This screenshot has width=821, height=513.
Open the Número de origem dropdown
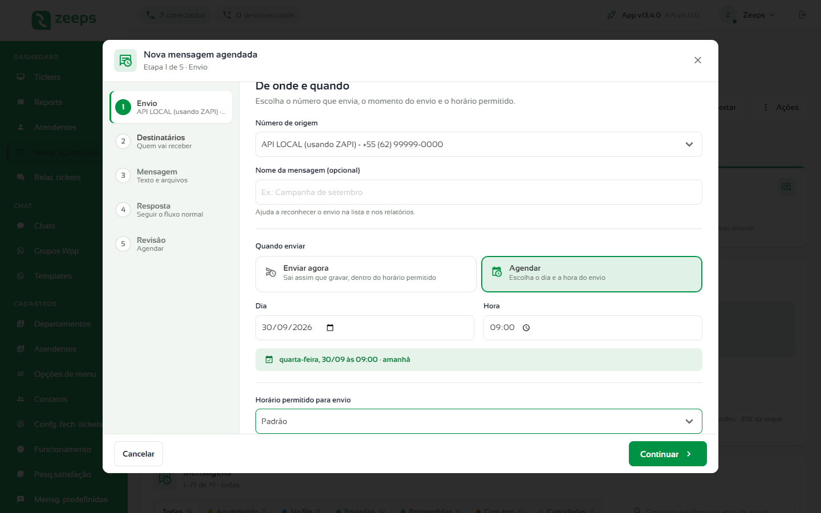coord(479,144)
